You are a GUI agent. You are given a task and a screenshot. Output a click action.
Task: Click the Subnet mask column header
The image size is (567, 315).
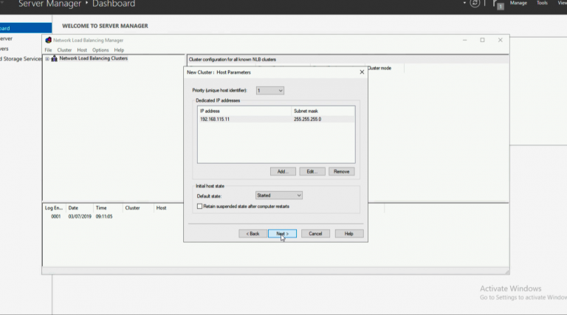pyautogui.click(x=323, y=111)
